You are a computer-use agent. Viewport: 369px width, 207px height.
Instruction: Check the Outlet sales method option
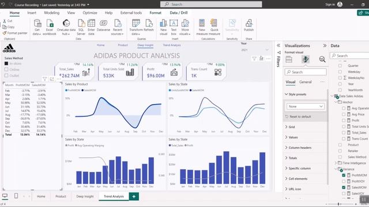click(6, 75)
